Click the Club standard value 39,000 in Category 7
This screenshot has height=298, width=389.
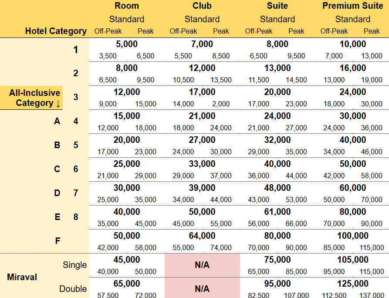[202, 188]
